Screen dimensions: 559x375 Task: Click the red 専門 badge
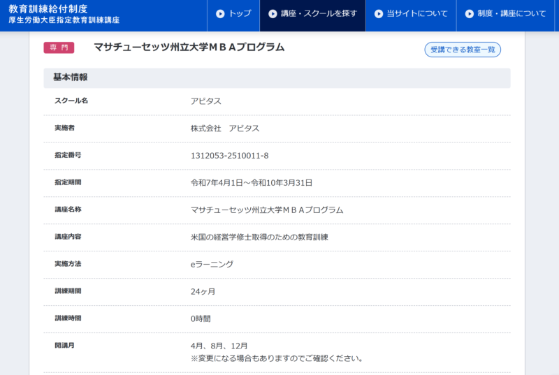[x=59, y=47]
